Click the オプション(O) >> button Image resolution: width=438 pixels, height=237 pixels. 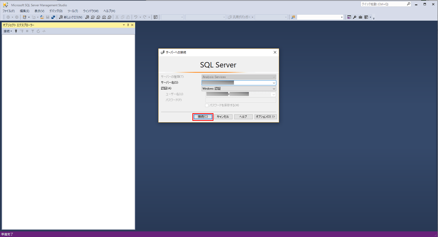(265, 117)
